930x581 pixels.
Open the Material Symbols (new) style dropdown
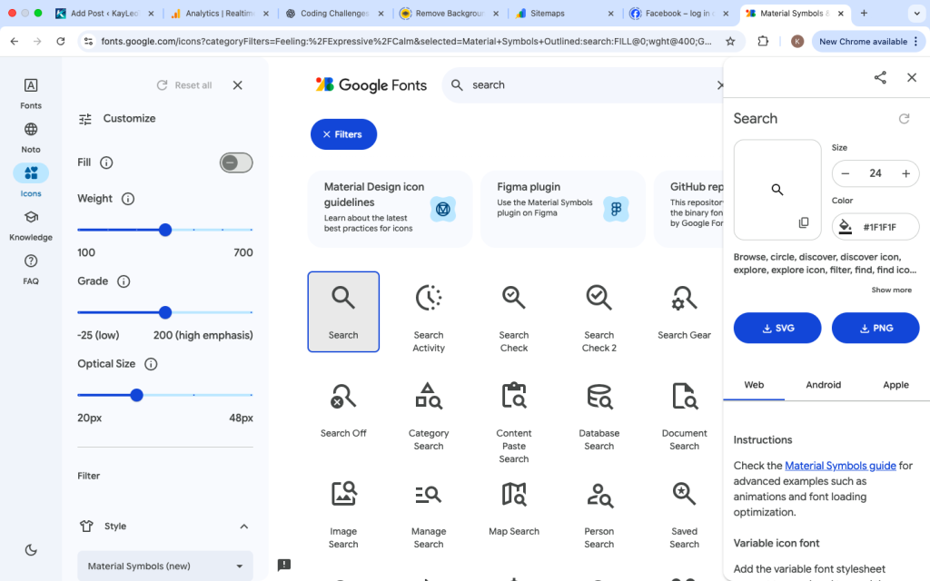(x=164, y=566)
